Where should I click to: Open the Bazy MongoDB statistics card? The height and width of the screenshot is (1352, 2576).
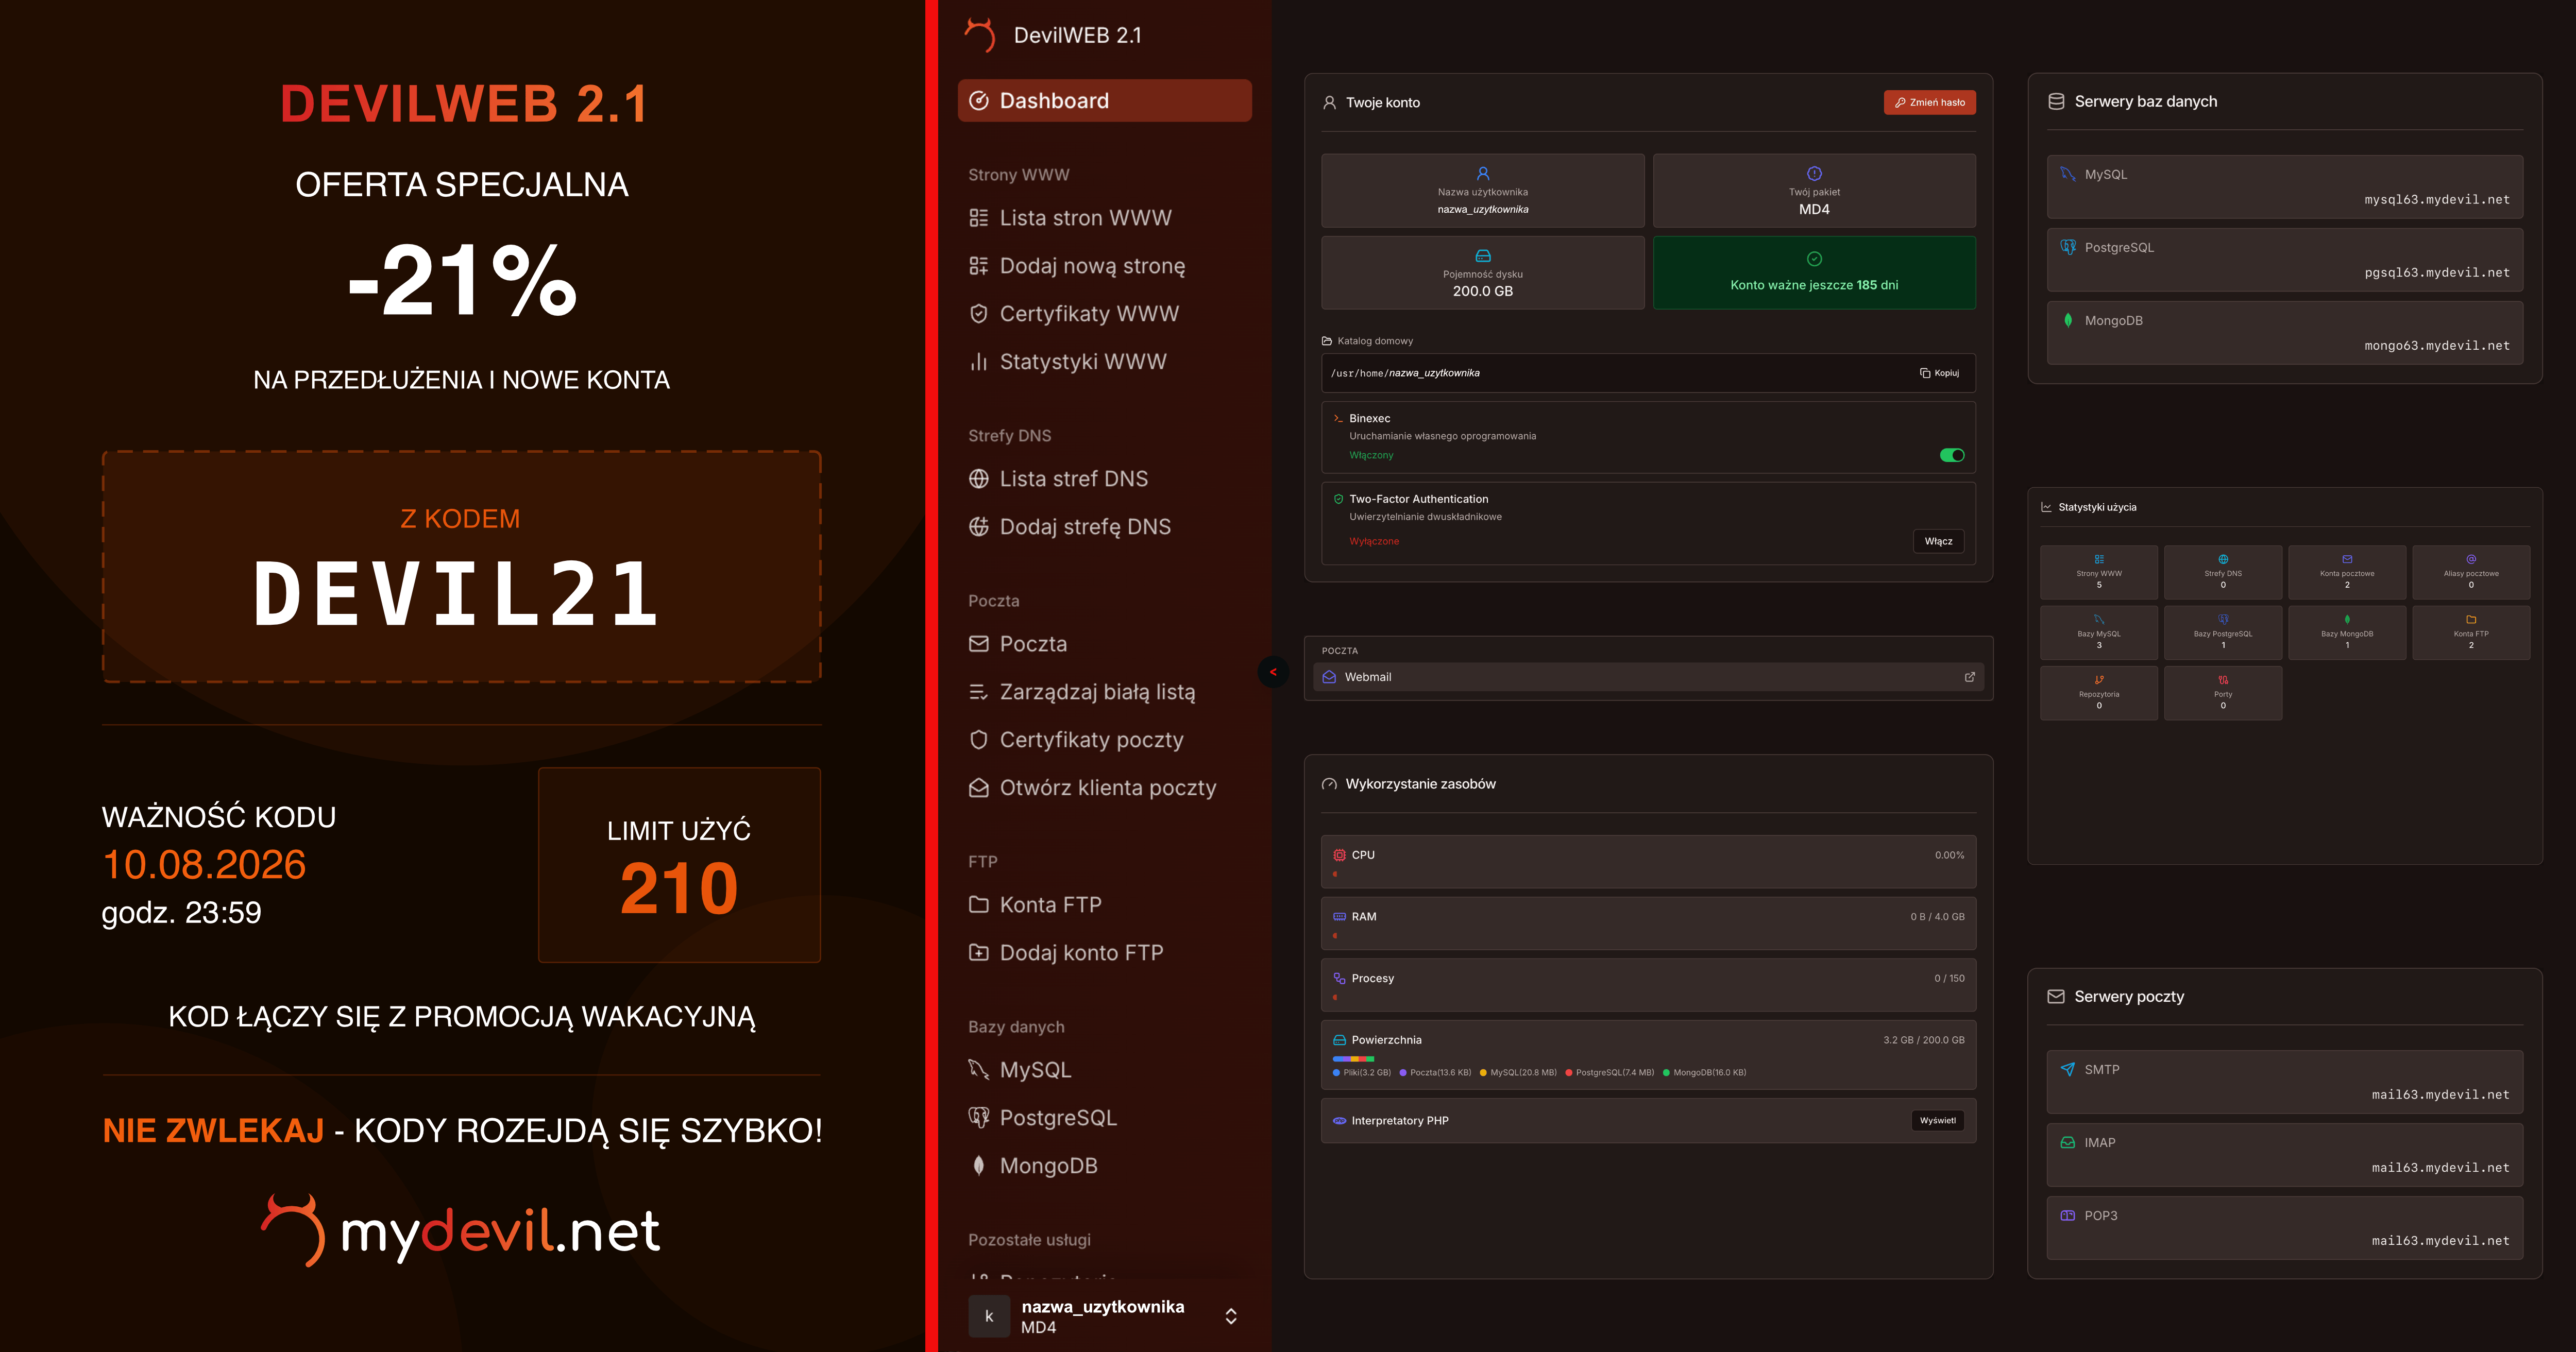[x=2346, y=632]
